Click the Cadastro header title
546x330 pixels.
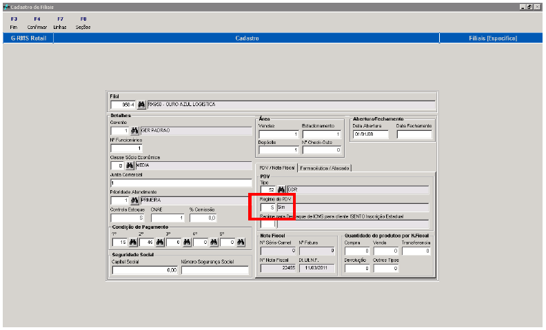pos(247,39)
